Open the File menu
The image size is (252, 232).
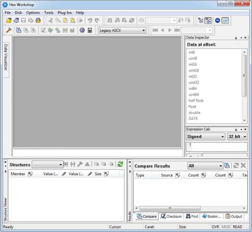[8, 13]
